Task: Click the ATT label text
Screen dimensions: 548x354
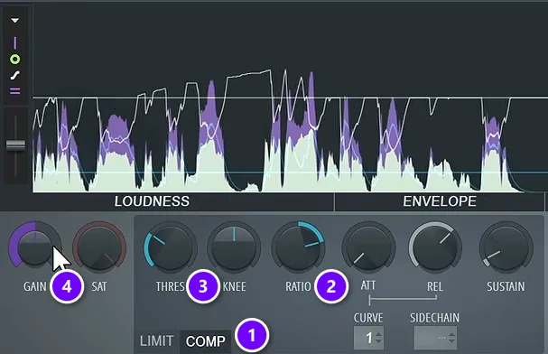Action: coord(368,285)
